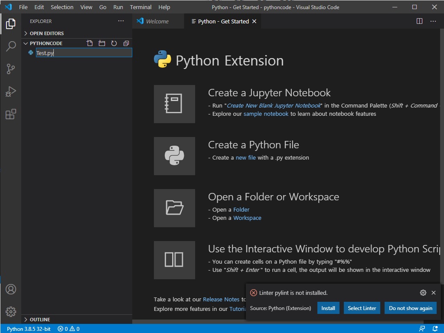This screenshot has width=444, height=333.
Task: Open errors and warnings in status bar
Action: 69,329
